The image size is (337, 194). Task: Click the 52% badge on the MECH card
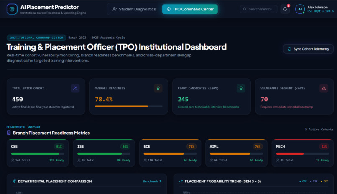pyautogui.click(x=324, y=146)
